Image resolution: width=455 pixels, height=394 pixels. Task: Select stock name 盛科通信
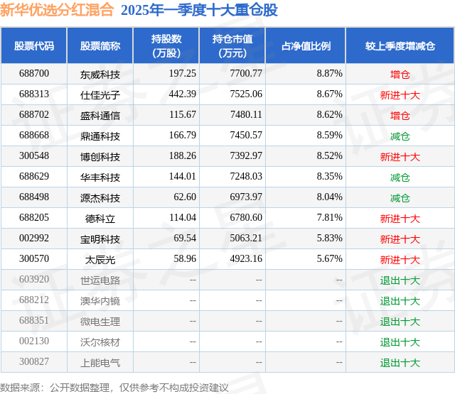coord(100,116)
